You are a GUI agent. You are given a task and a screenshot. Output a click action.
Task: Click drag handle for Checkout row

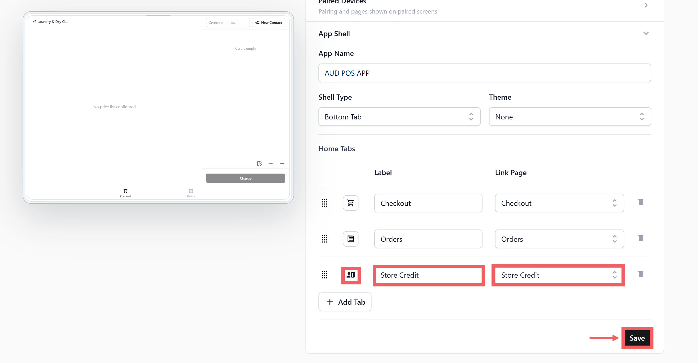click(325, 203)
